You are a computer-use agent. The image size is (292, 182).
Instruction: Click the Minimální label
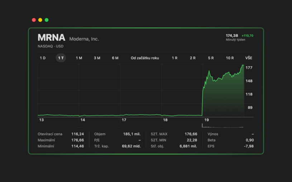tap(46, 146)
